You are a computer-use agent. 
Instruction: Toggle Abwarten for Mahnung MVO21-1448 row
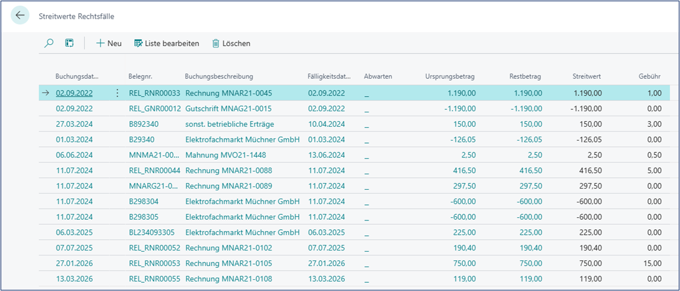click(x=367, y=155)
